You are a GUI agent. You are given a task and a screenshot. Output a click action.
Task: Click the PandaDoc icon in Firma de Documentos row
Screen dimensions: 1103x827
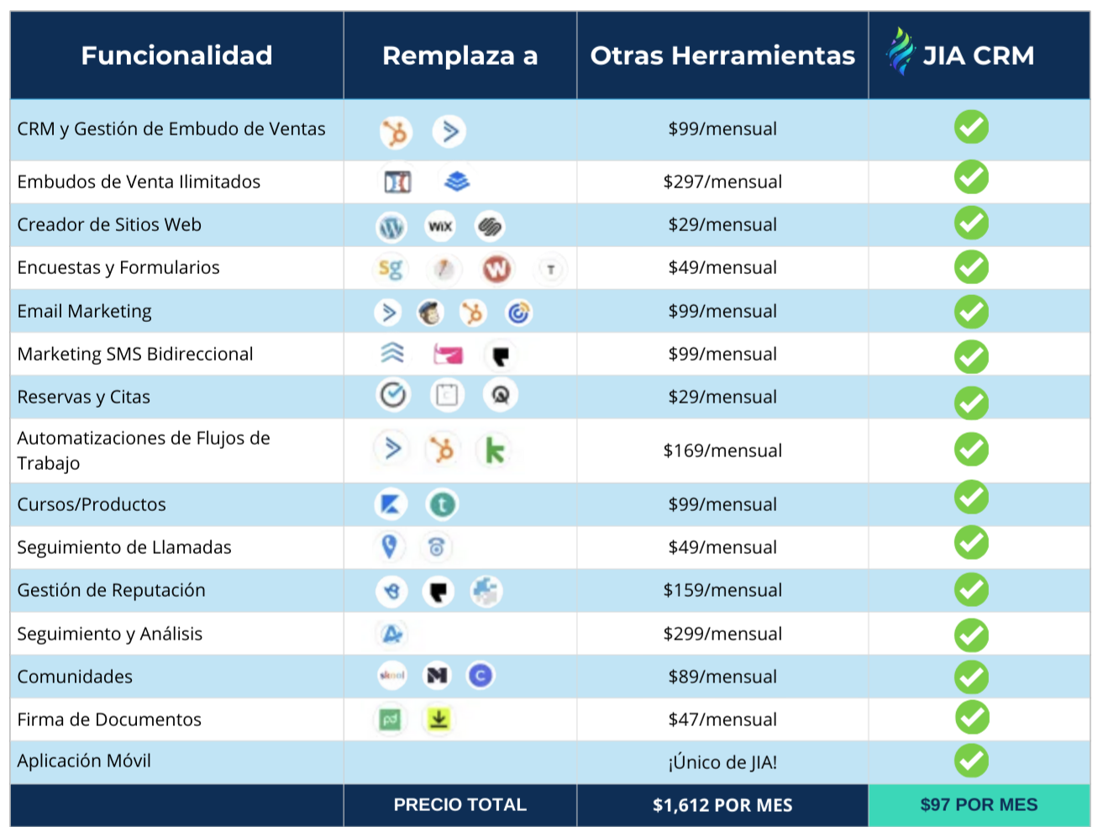click(x=390, y=719)
